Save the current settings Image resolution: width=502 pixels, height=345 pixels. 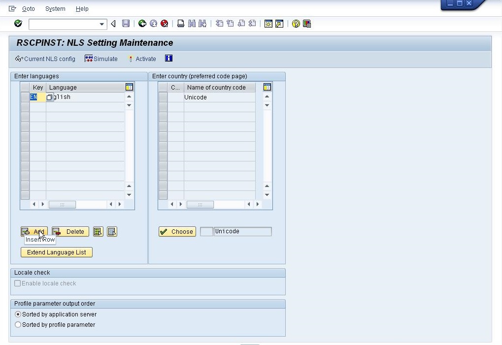(x=125, y=23)
